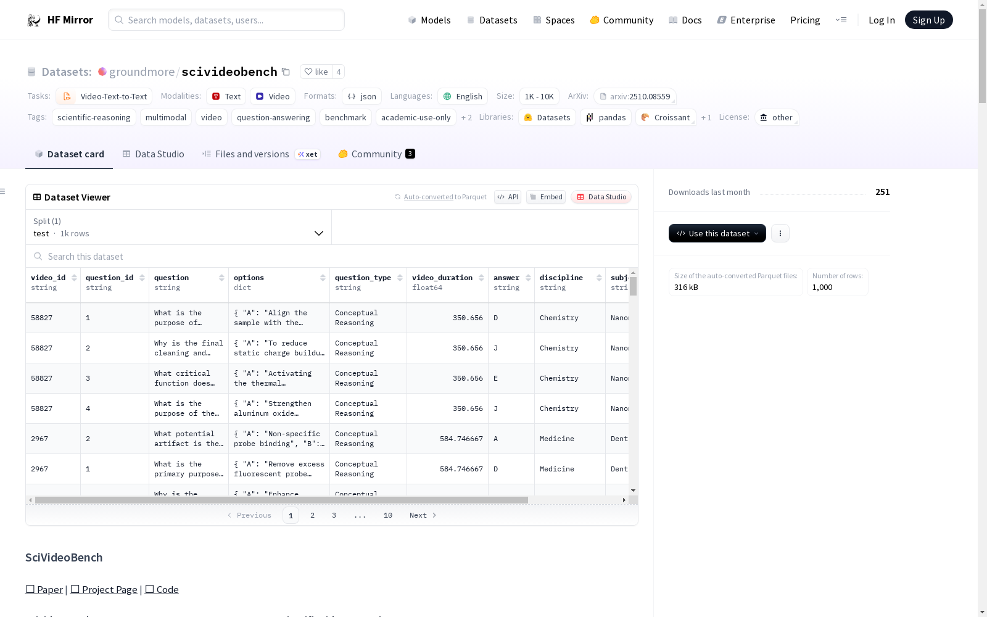Viewport: 987px width, 617px height.
Task: Focus the Search this dataset field
Action: click(332, 256)
